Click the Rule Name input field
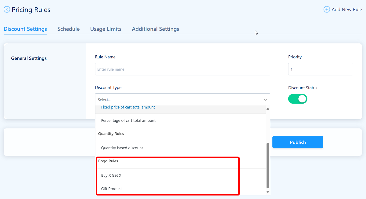The height and width of the screenshot is (199, 366). 182,69
